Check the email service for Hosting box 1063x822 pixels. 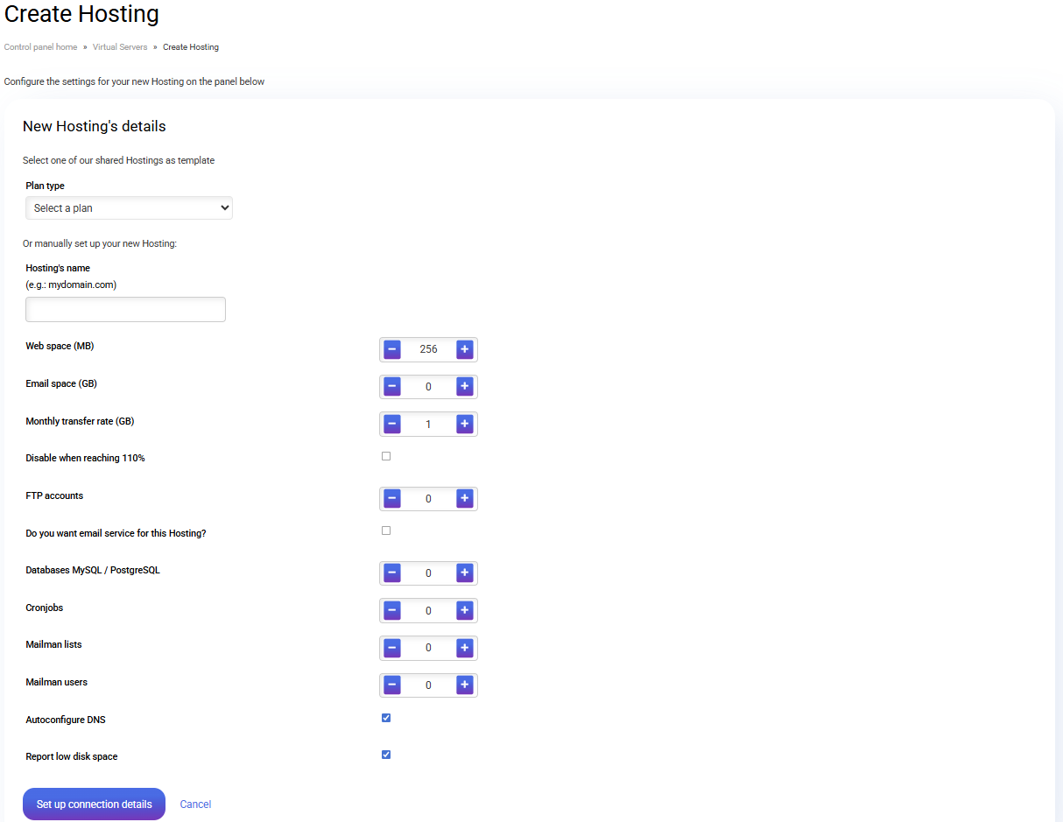[x=386, y=530]
